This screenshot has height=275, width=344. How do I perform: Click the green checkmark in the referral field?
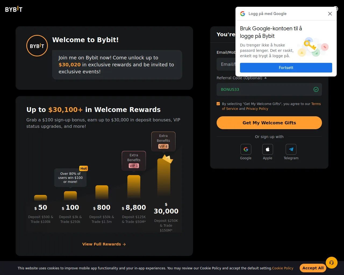[316, 89]
